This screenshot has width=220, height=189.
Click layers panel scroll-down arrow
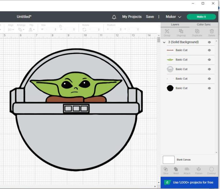(216, 153)
